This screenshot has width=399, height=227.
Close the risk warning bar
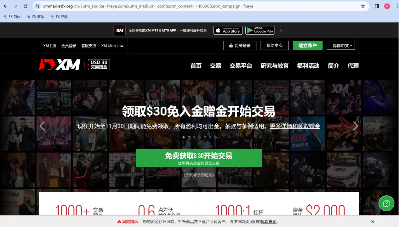[373, 222]
